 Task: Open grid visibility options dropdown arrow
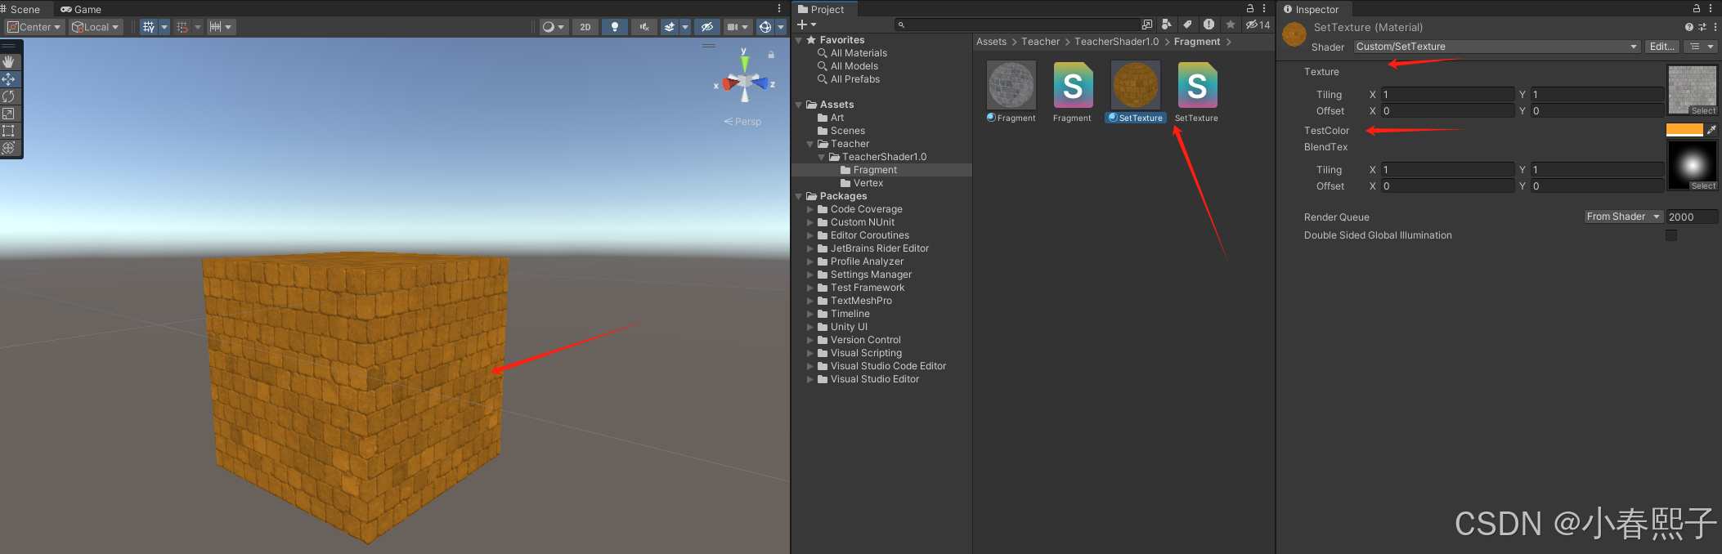pyautogui.click(x=164, y=27)
